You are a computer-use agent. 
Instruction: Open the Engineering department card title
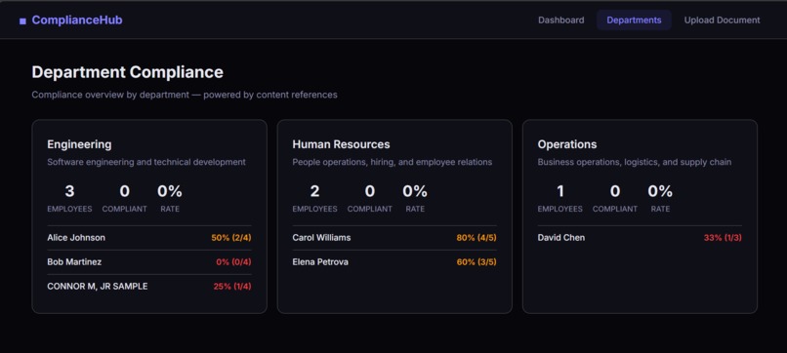coord(79,144)
